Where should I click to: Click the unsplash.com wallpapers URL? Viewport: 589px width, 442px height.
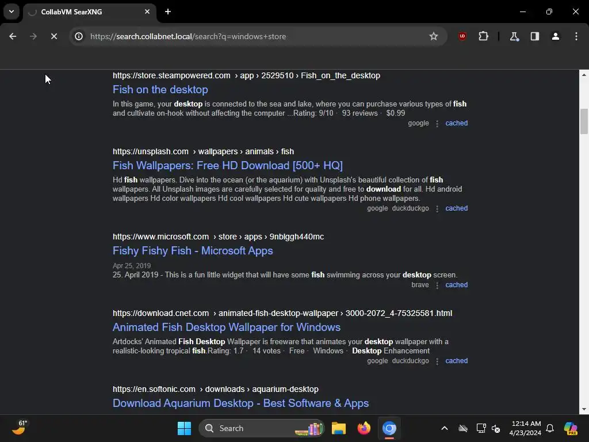(x=203, y=151)
